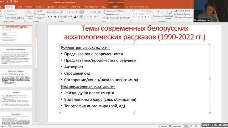Redo the action via circular arrow icon
Screen dimensions: 228x128
tap(7, 1)
